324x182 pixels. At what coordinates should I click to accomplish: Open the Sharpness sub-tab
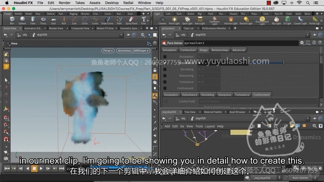tap(225, 95)
